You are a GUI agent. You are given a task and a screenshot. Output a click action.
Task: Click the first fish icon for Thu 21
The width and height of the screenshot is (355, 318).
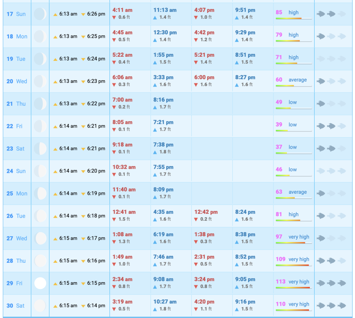tap(321, 104)
